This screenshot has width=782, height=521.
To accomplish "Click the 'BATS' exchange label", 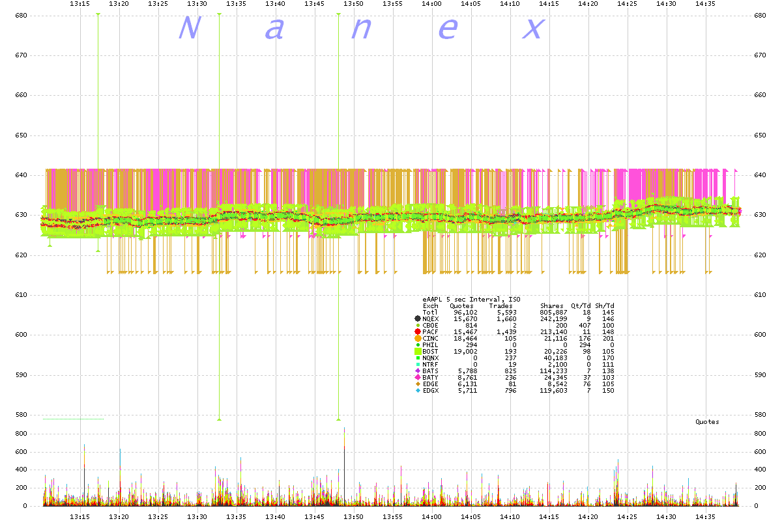I will pos(431,371).
